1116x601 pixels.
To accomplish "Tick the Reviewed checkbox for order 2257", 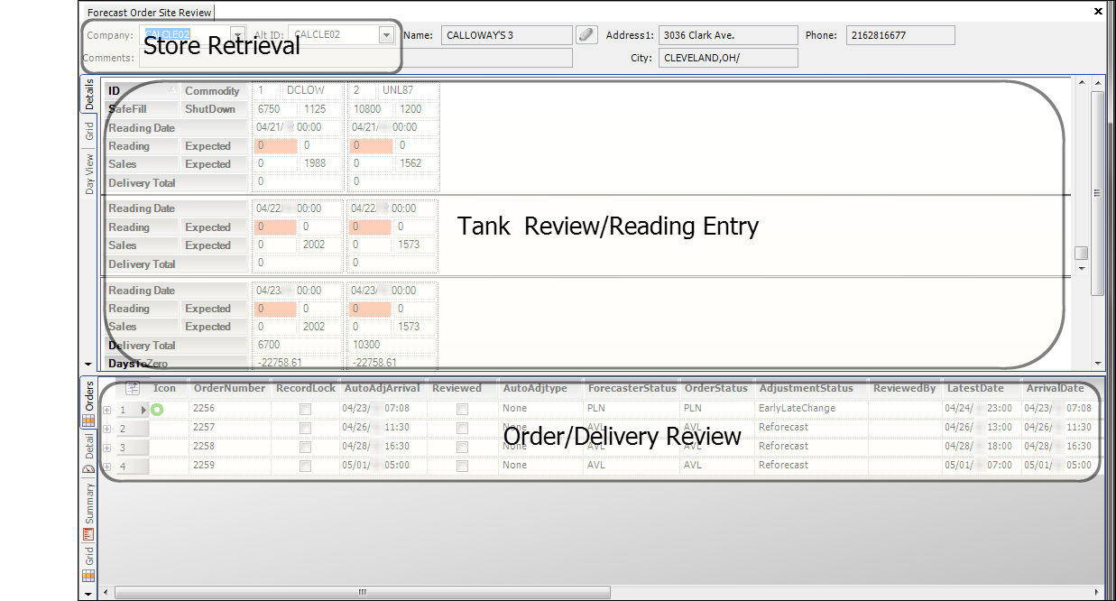I will pos(462,428).
